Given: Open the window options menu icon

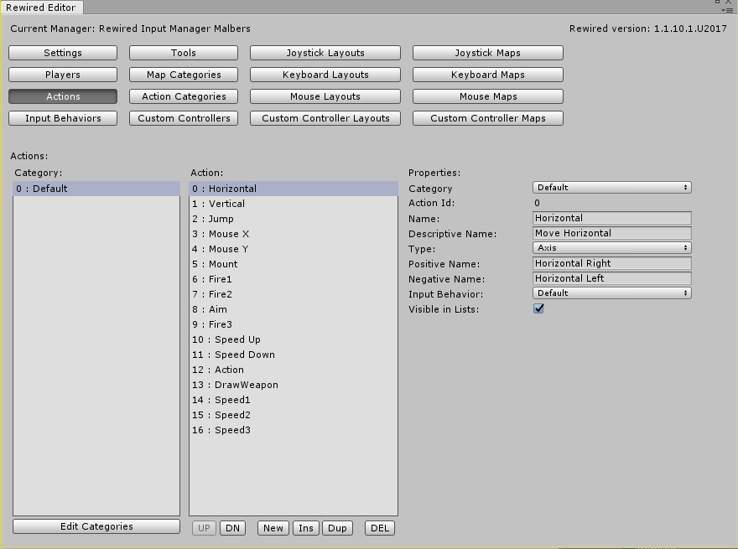Looking at the screenshot, I should coord(727,10).
